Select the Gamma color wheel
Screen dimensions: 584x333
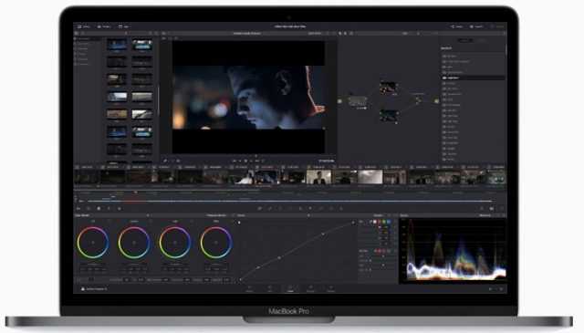134,243
